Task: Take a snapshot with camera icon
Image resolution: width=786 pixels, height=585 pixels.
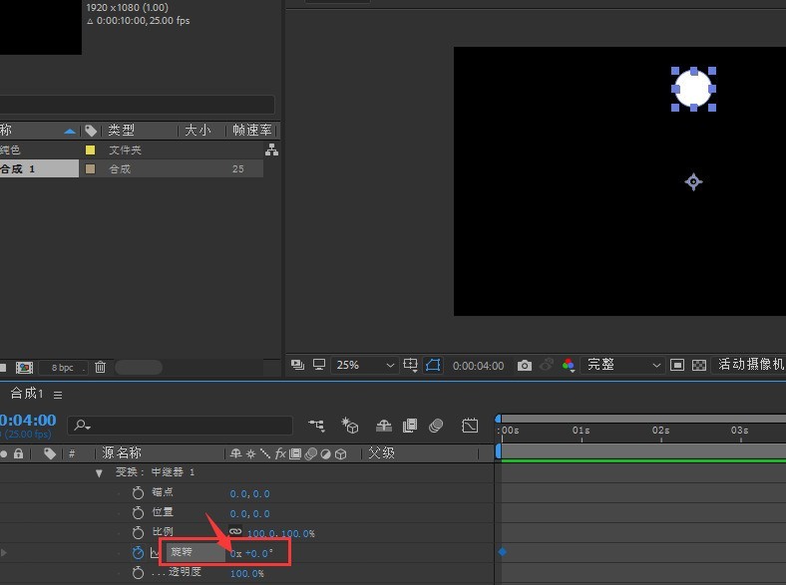Action: (x=525, y=365)
